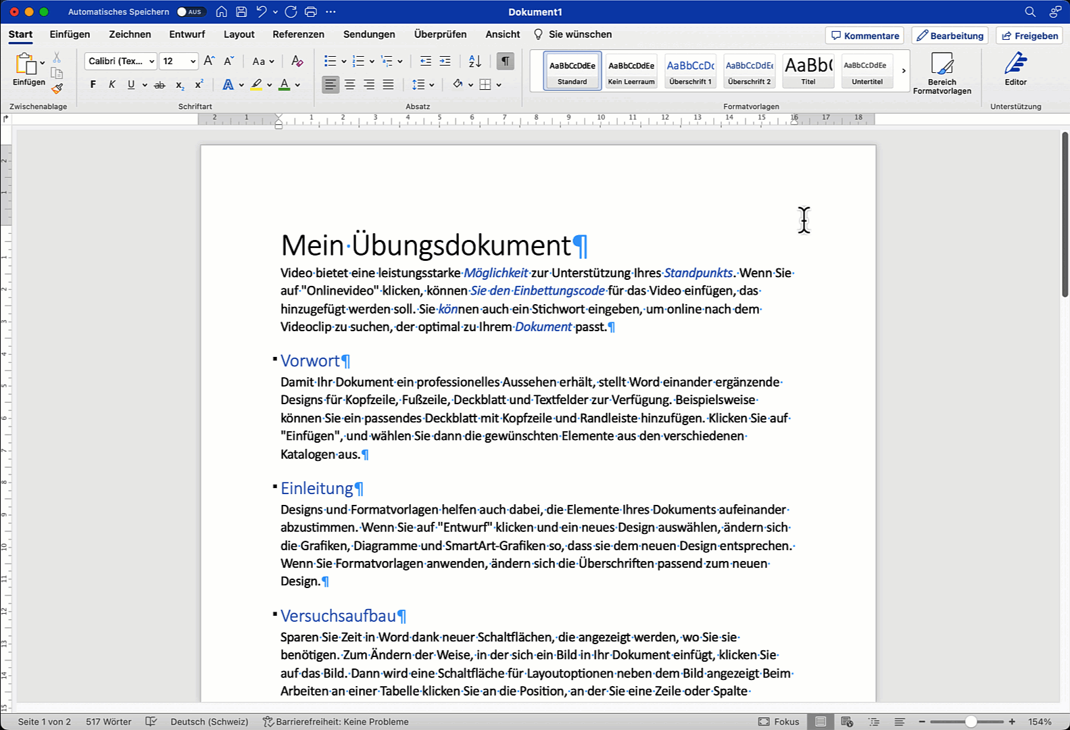Click the Kommentare button
Screen dimensions: 1070x730
865,36
